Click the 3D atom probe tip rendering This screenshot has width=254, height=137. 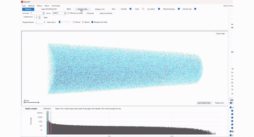125,69
